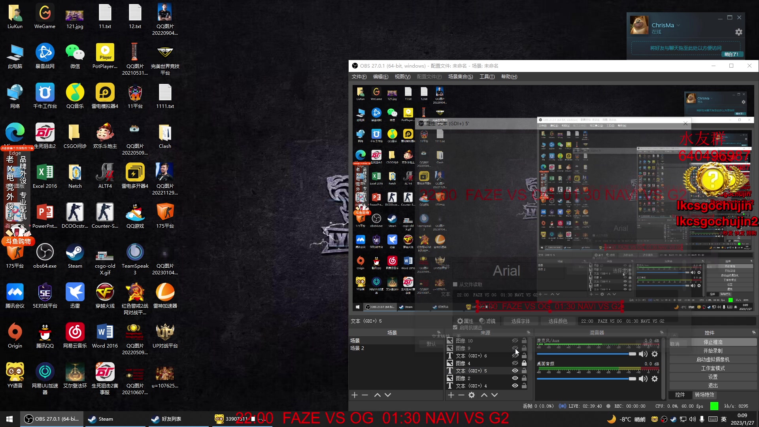Mute the 桌面音频 audio channel

(x=643, y=379)
